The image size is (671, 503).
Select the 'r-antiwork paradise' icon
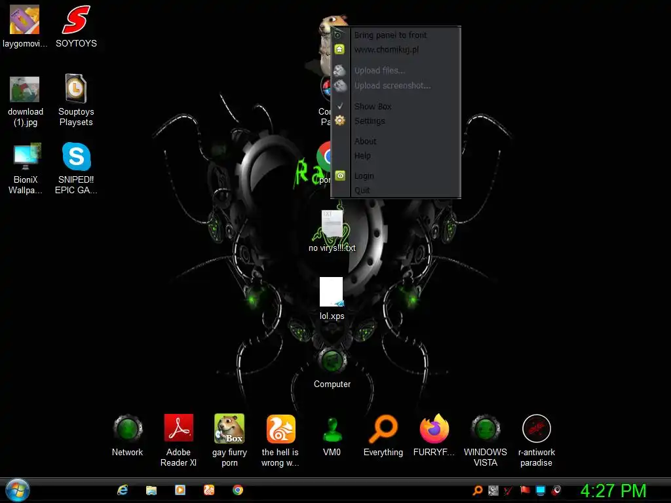coord(536,441)
